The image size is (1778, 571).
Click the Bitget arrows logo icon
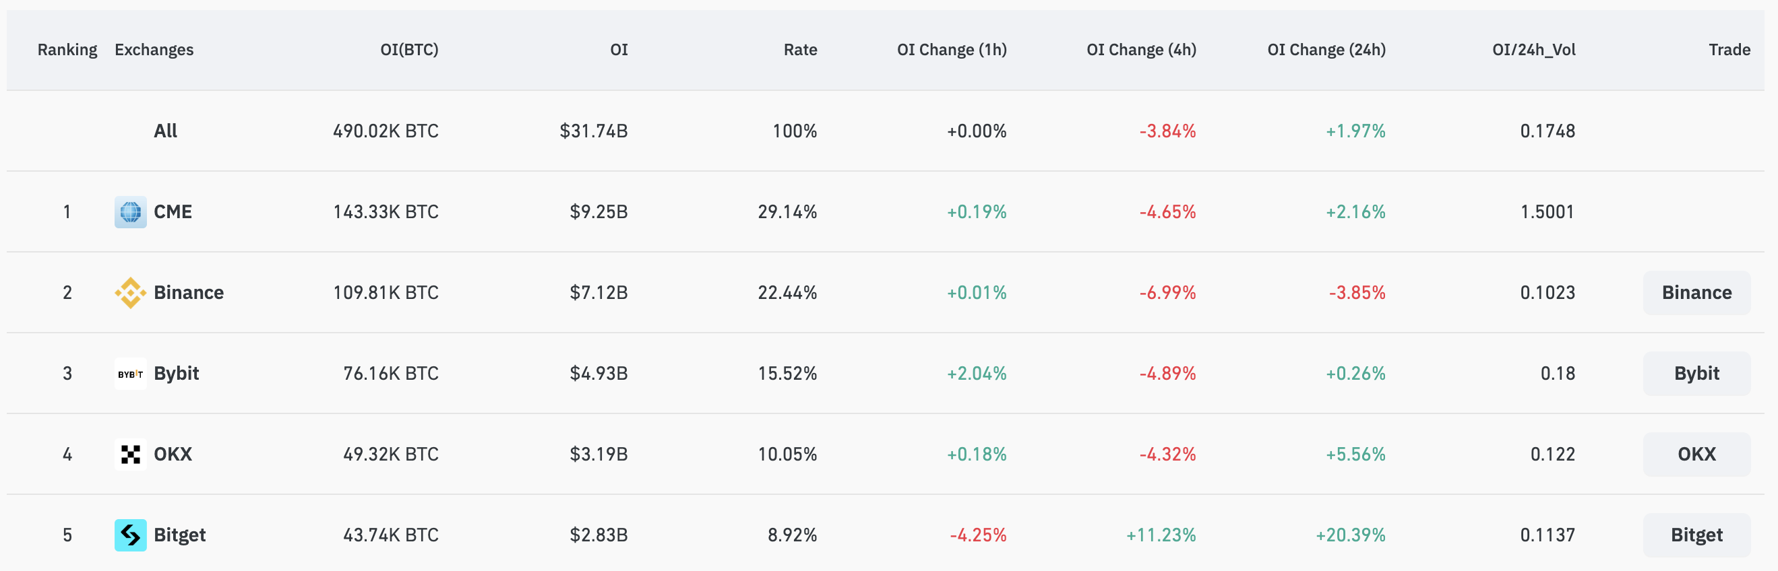click(131, 535)
